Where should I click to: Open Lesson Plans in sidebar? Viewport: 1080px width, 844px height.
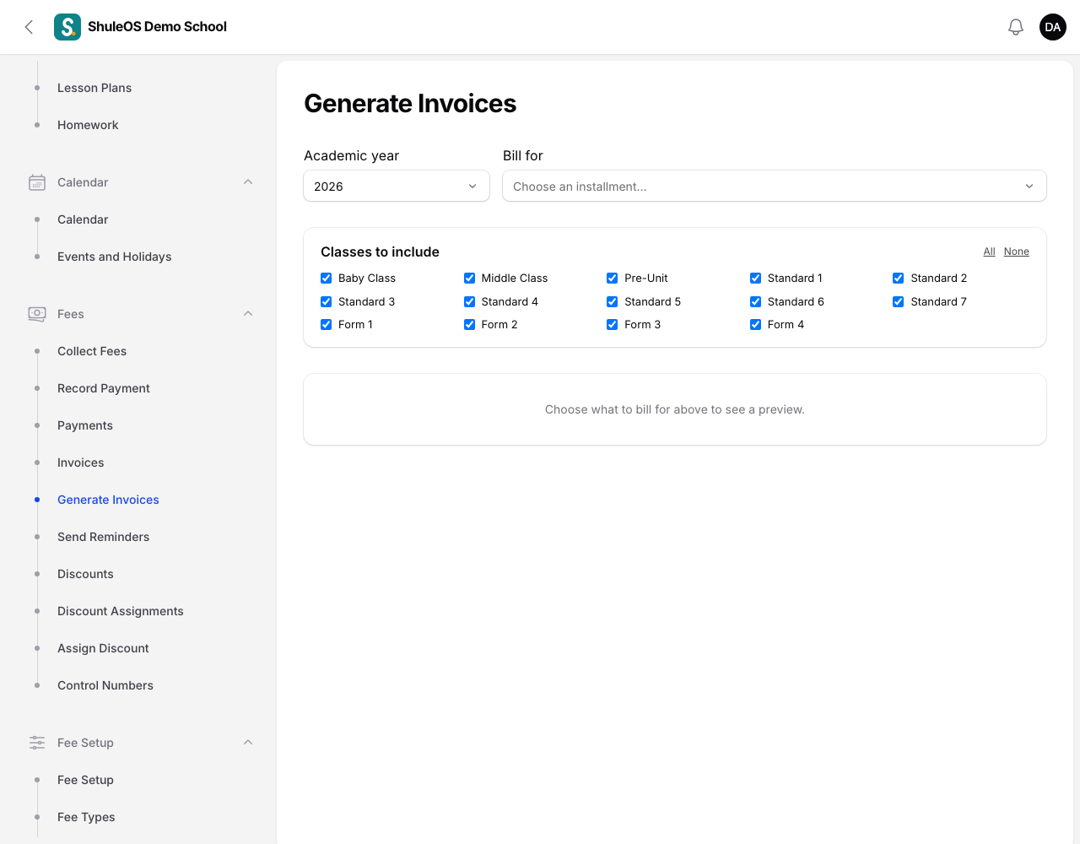94,88
